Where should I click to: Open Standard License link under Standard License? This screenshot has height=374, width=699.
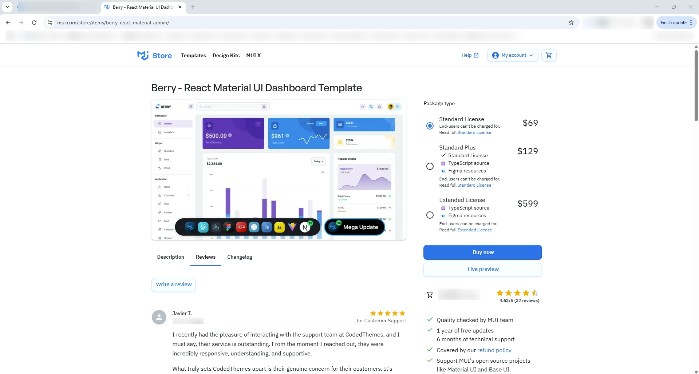point(474,132)
